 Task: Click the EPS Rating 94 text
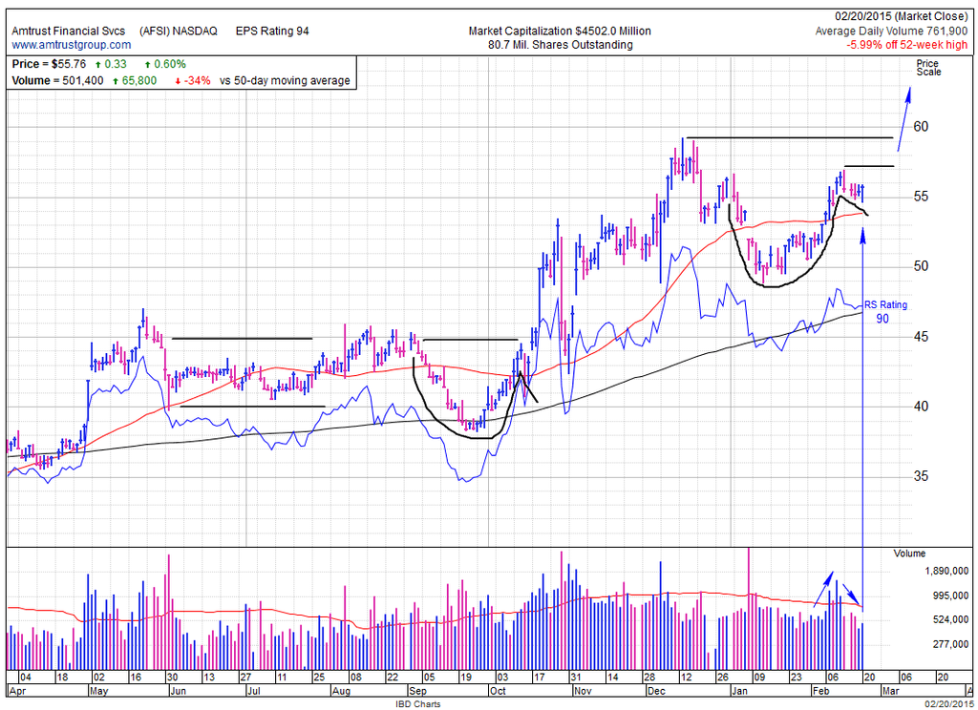[x=272, y=31]
